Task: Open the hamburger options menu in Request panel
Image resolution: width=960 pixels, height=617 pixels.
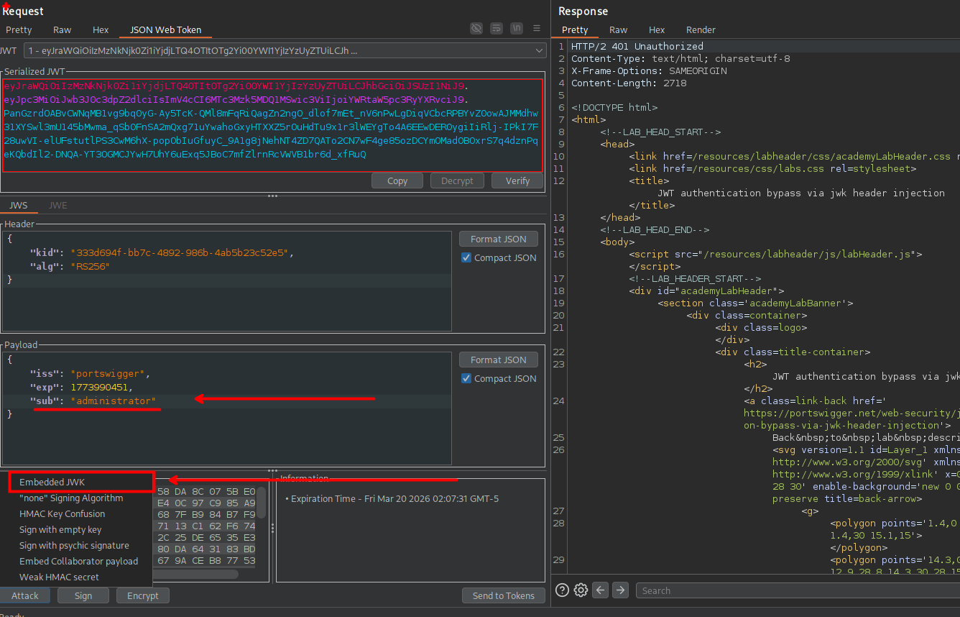Action: click(x=536, y=29)
